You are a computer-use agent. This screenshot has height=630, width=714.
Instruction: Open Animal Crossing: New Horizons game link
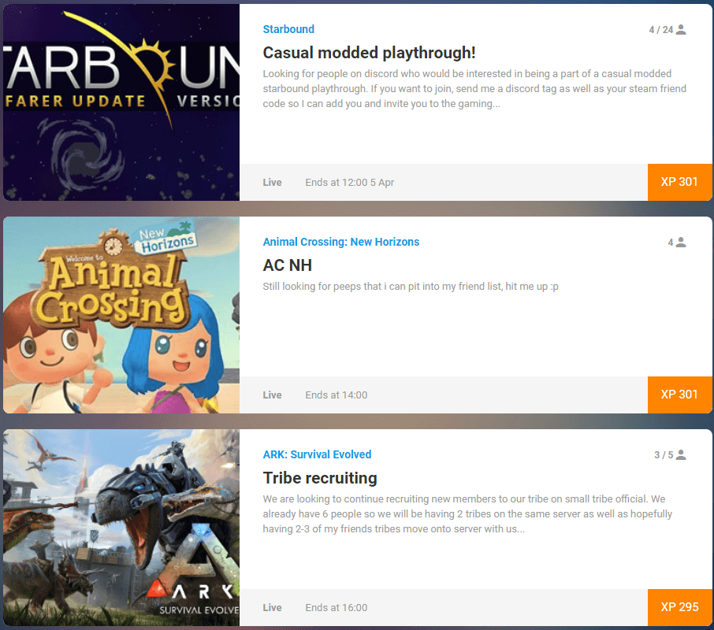[x=340, y=242]
